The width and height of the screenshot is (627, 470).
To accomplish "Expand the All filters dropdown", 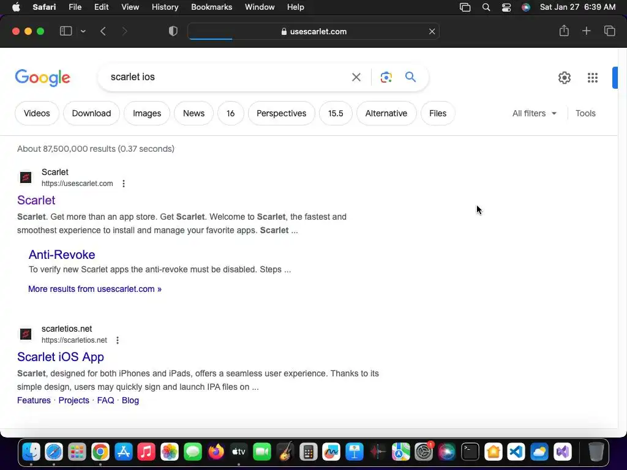I will coord(534,113).
